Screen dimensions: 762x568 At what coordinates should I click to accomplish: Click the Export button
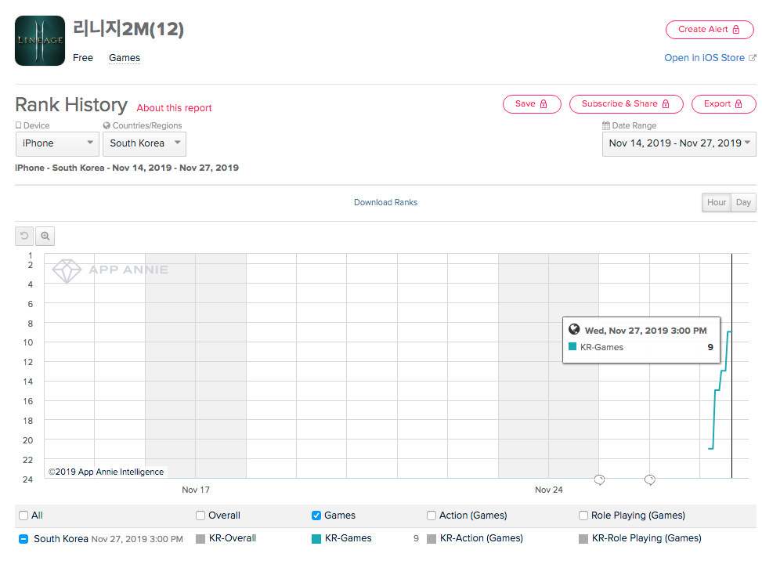pos(724,104)
